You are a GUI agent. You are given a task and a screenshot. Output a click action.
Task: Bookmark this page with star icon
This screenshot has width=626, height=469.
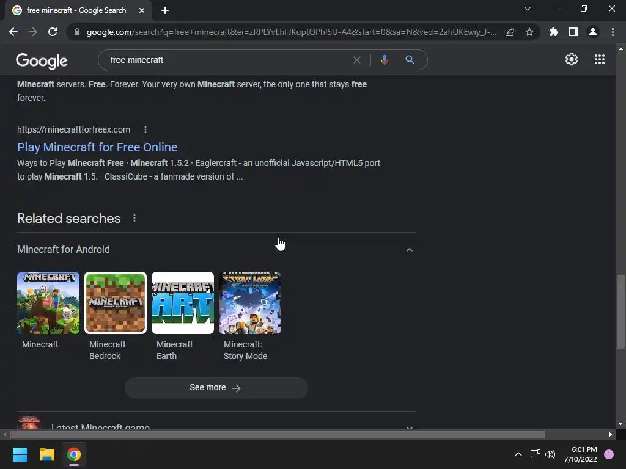tap(529, 32)
